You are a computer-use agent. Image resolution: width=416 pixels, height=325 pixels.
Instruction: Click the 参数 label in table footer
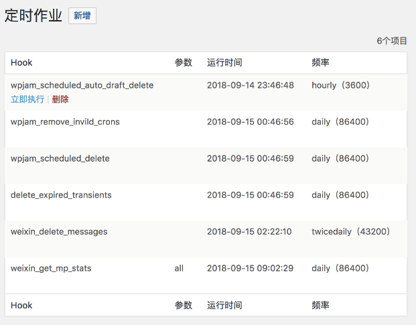pos(183,305)
